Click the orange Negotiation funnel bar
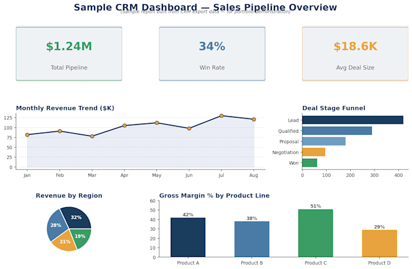The width and height of the screenshot is (412, 269). tap(314, 152)
